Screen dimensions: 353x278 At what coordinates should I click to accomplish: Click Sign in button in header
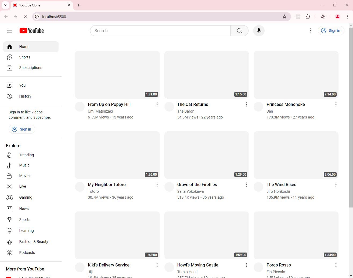[x=331, y=31]
